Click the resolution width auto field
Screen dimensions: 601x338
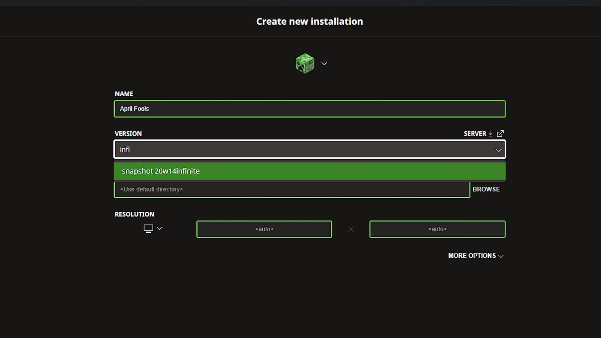(264, 229)
